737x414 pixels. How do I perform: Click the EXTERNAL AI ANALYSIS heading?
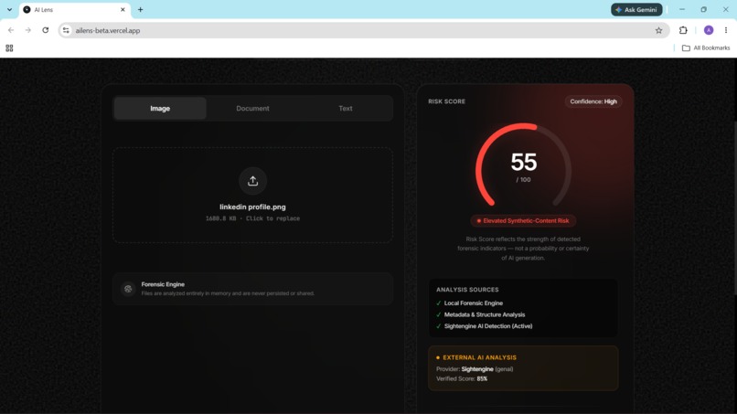(479, 357)
